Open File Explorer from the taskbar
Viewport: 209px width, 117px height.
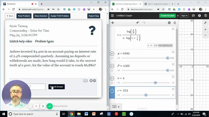(79, 114)
